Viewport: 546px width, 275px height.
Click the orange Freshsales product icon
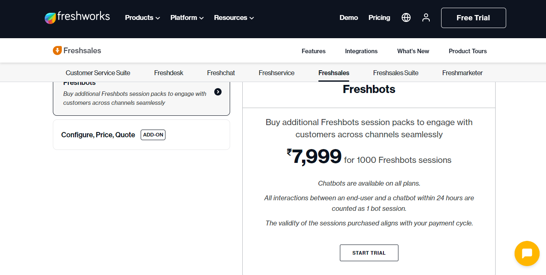point(57,51)
